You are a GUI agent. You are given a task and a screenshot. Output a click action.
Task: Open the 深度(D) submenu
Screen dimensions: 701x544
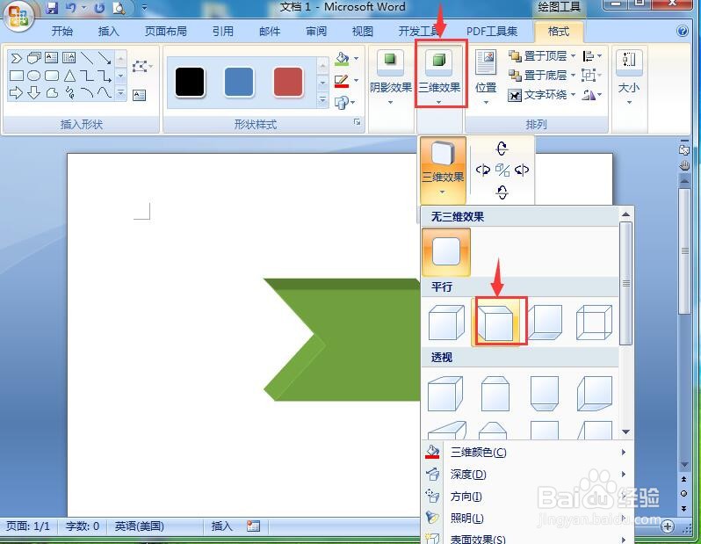[x=527, y=475]
